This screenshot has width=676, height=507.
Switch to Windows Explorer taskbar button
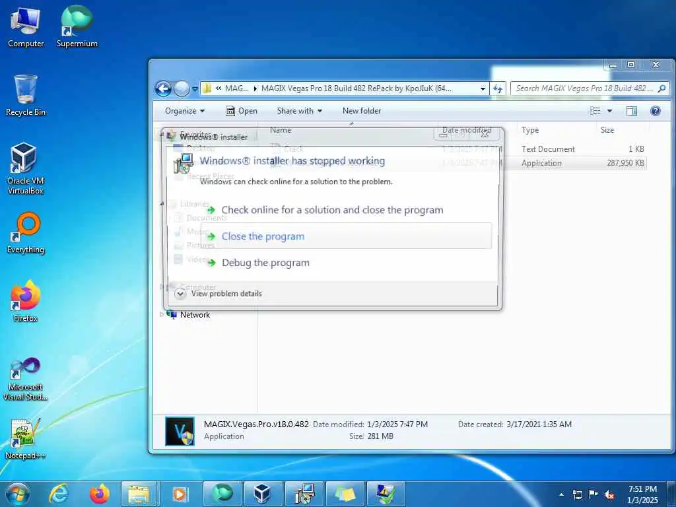coord(139,494)
